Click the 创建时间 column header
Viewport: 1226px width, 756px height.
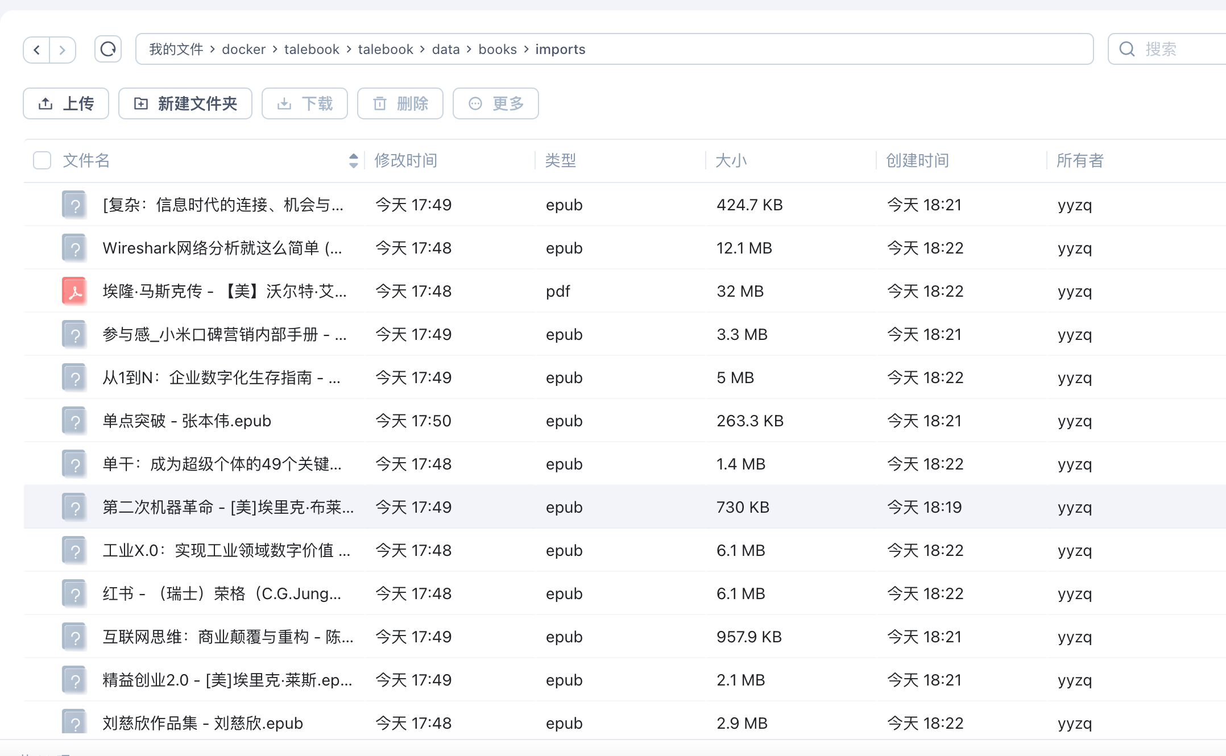pyautogui.click(x=918, y=160)
